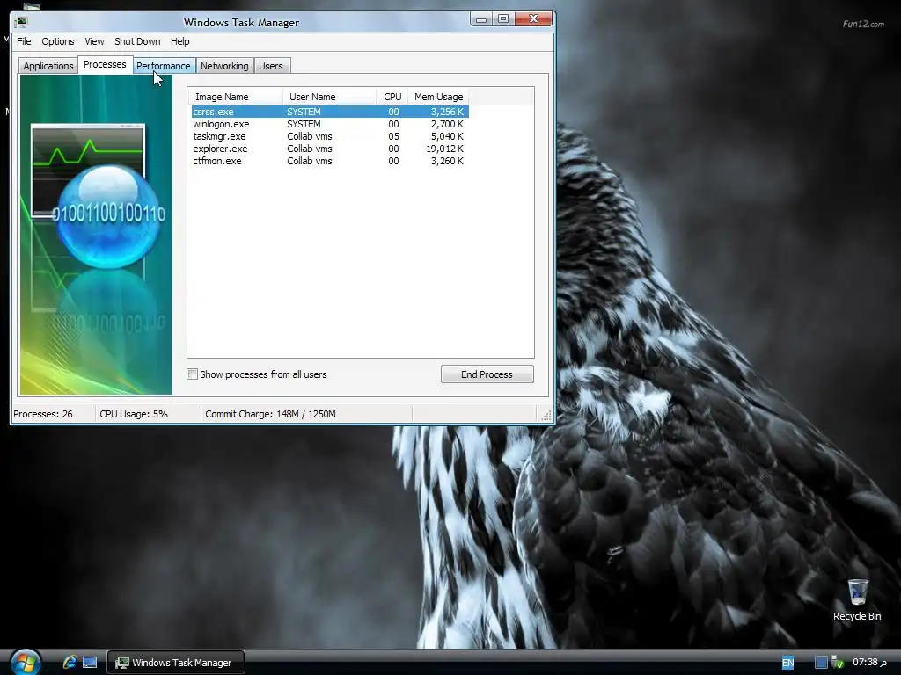The width and height of the screenshot is (901, 675).
Task: Select the Processes tab
Action: [105, 64]
